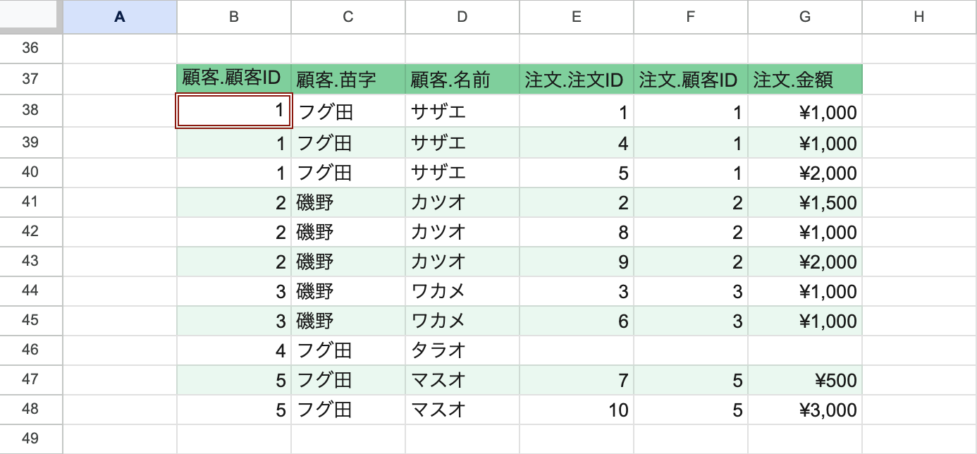Select the cell containing タラオ
Image resolution: width=977 pixels, height=454 pixels.
462,350
